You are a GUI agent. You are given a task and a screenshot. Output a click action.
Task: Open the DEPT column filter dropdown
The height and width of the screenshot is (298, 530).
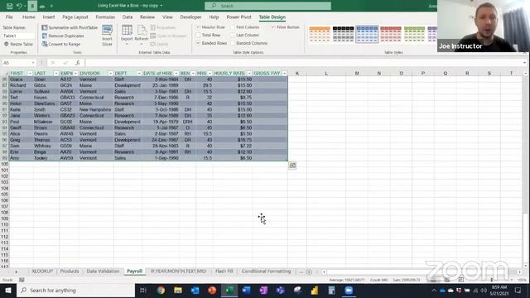coord(139,74)
